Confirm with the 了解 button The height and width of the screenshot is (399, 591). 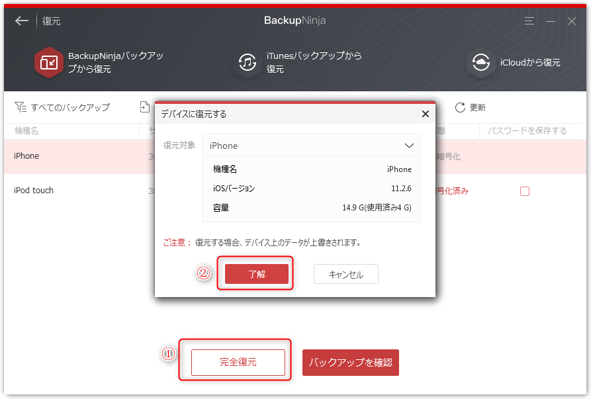257,274
